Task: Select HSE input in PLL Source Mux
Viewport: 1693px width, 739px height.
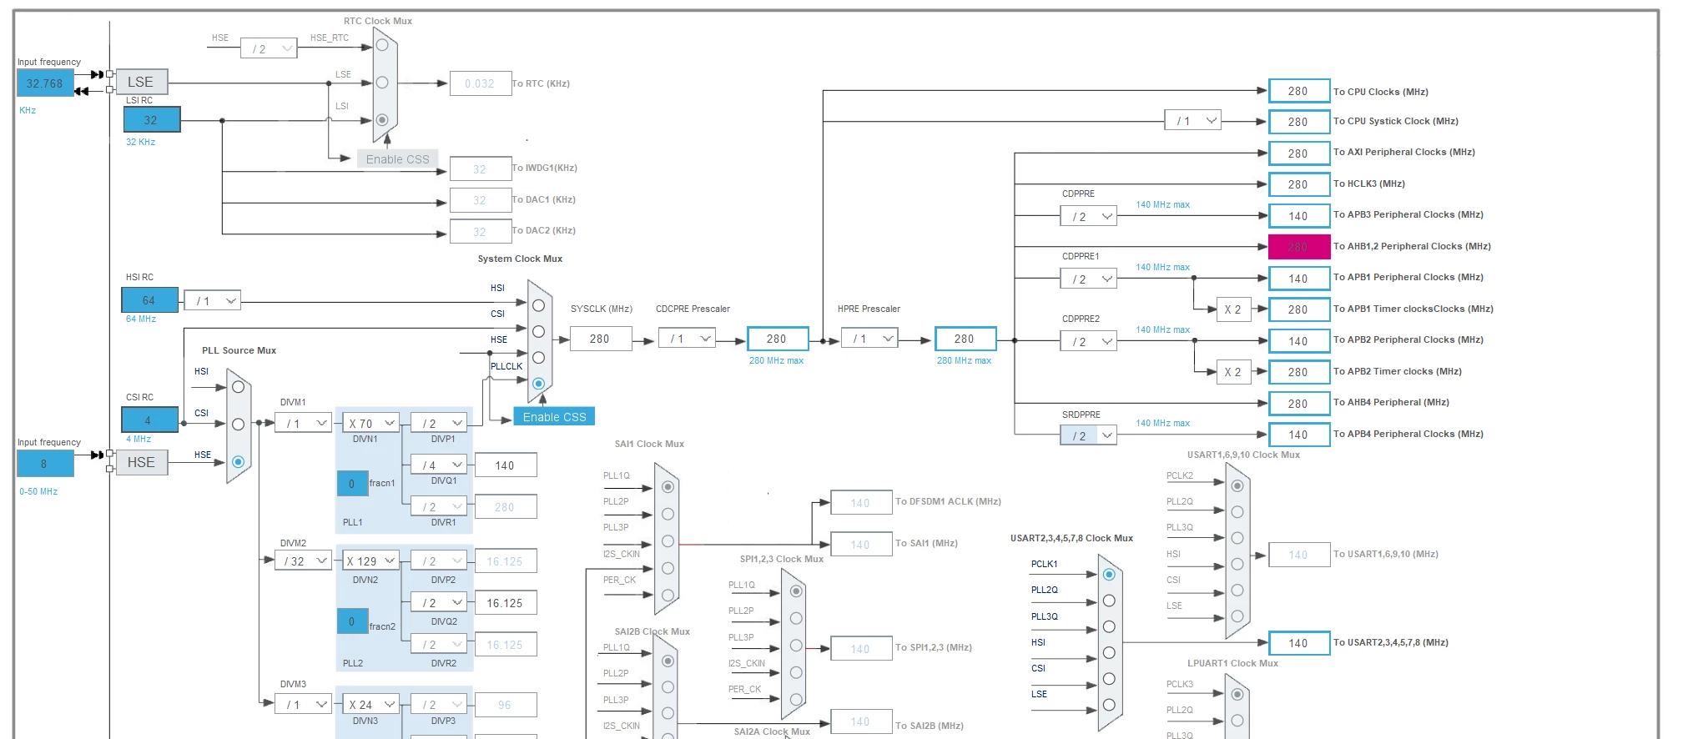Action: coord(238,461)
